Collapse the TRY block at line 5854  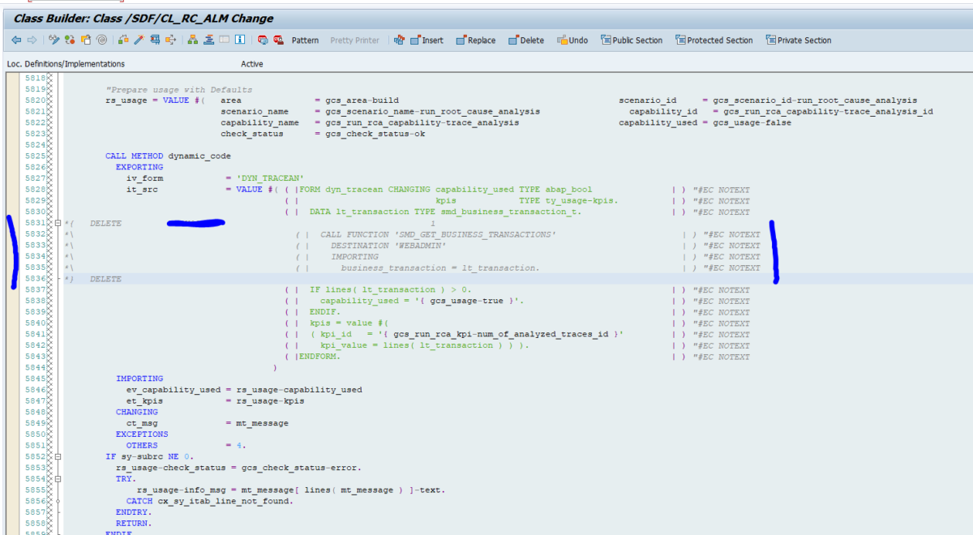[58, 479]
